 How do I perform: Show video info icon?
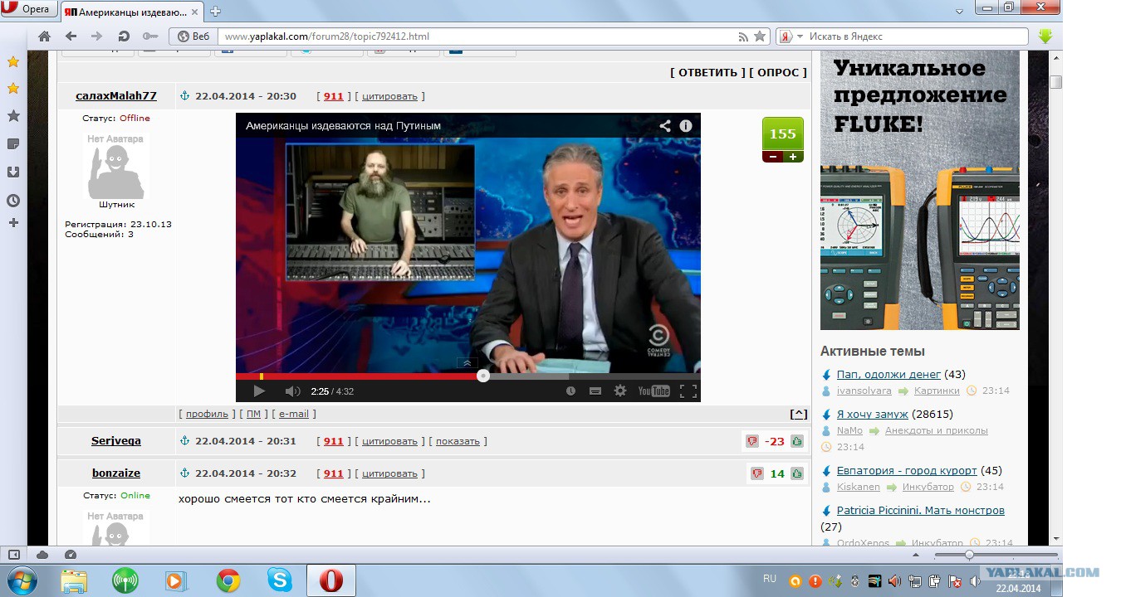click(686, 126)
